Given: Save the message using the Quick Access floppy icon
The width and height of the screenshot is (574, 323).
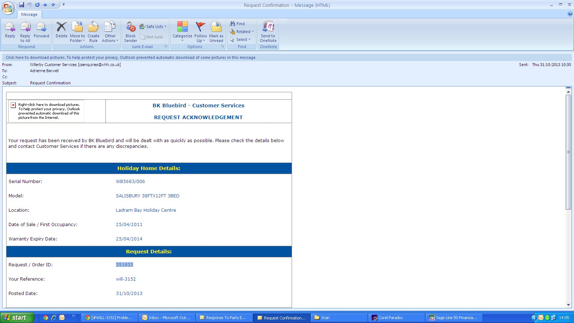Looking at the screenshot, I should 22,5.
